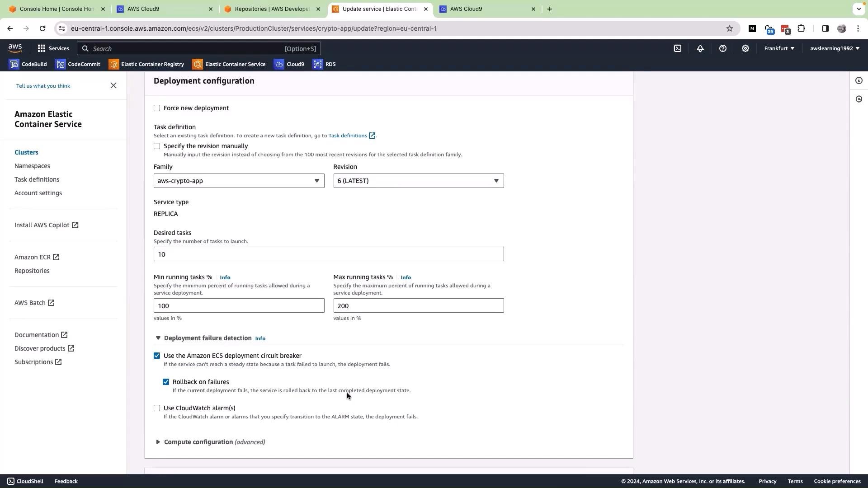
Task: Go to Clusters in sidebar
Action: (x=26, y=152)
